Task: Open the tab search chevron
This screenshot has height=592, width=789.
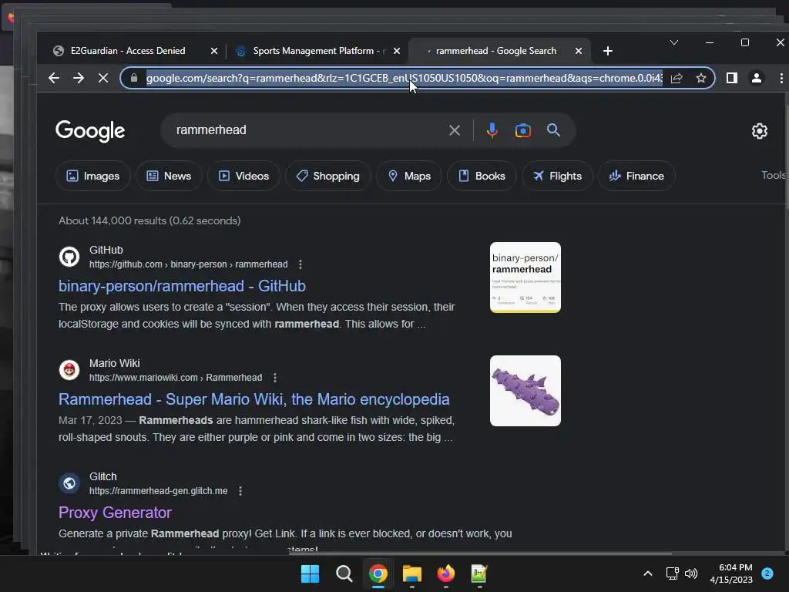Action: pos(674,43)
